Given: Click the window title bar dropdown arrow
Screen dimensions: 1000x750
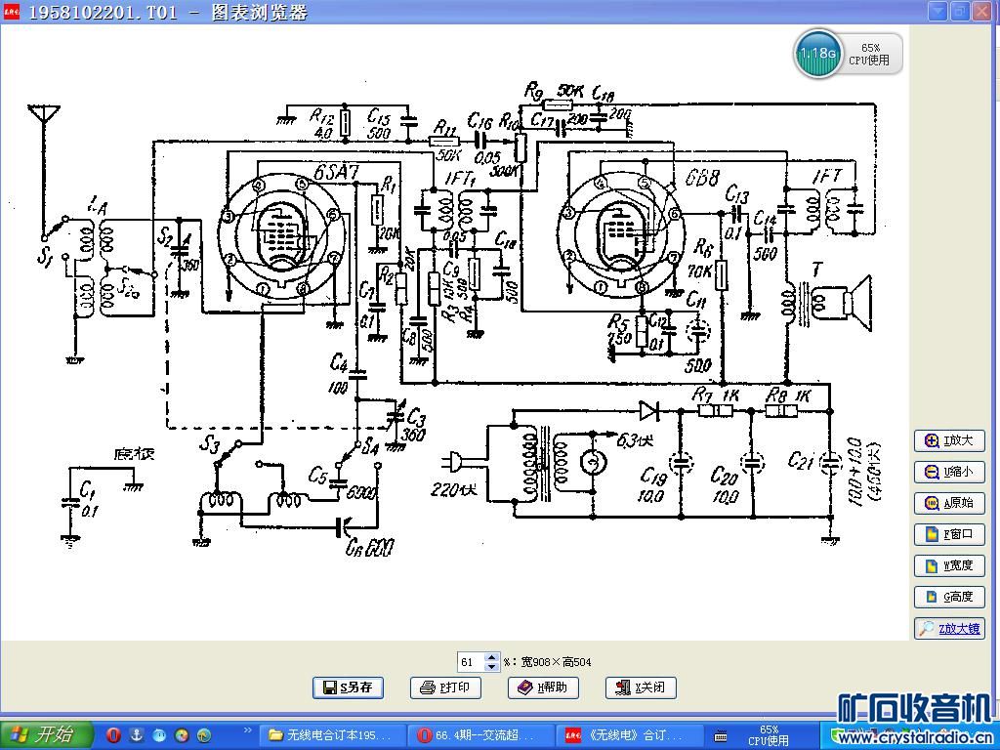Looking at the screenshot, I should click(x=937, y=11).
